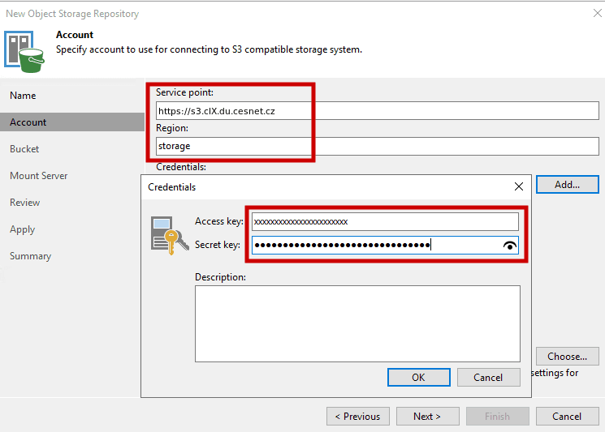Open the Bucket wizard step
605x432 pixels.
24,149
